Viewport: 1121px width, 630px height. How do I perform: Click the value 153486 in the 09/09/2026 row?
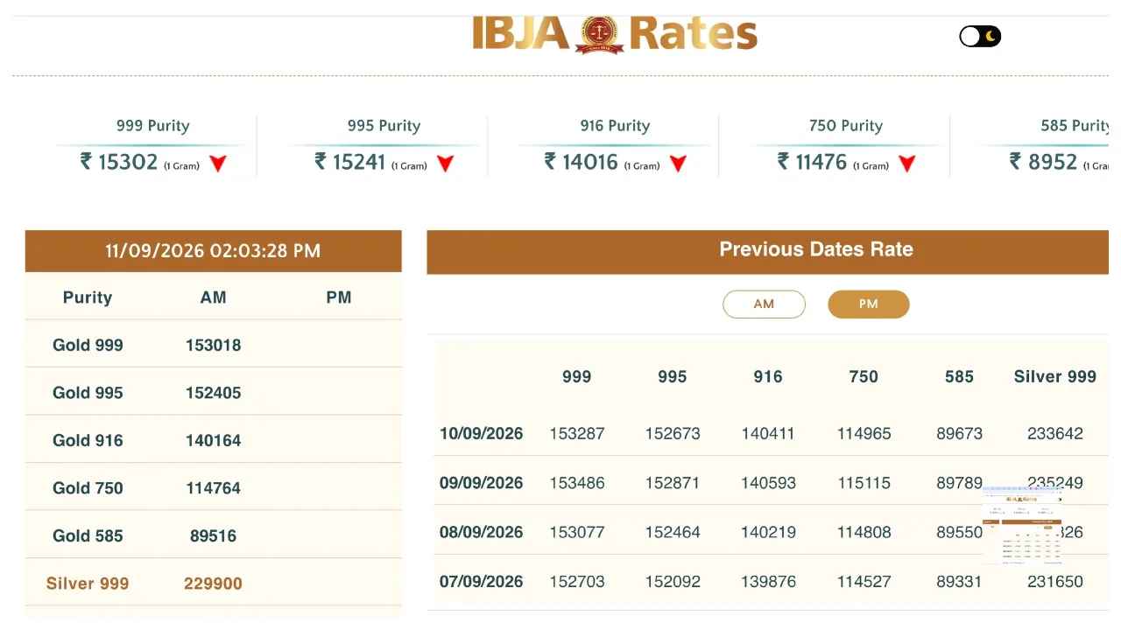click(577, 483)
